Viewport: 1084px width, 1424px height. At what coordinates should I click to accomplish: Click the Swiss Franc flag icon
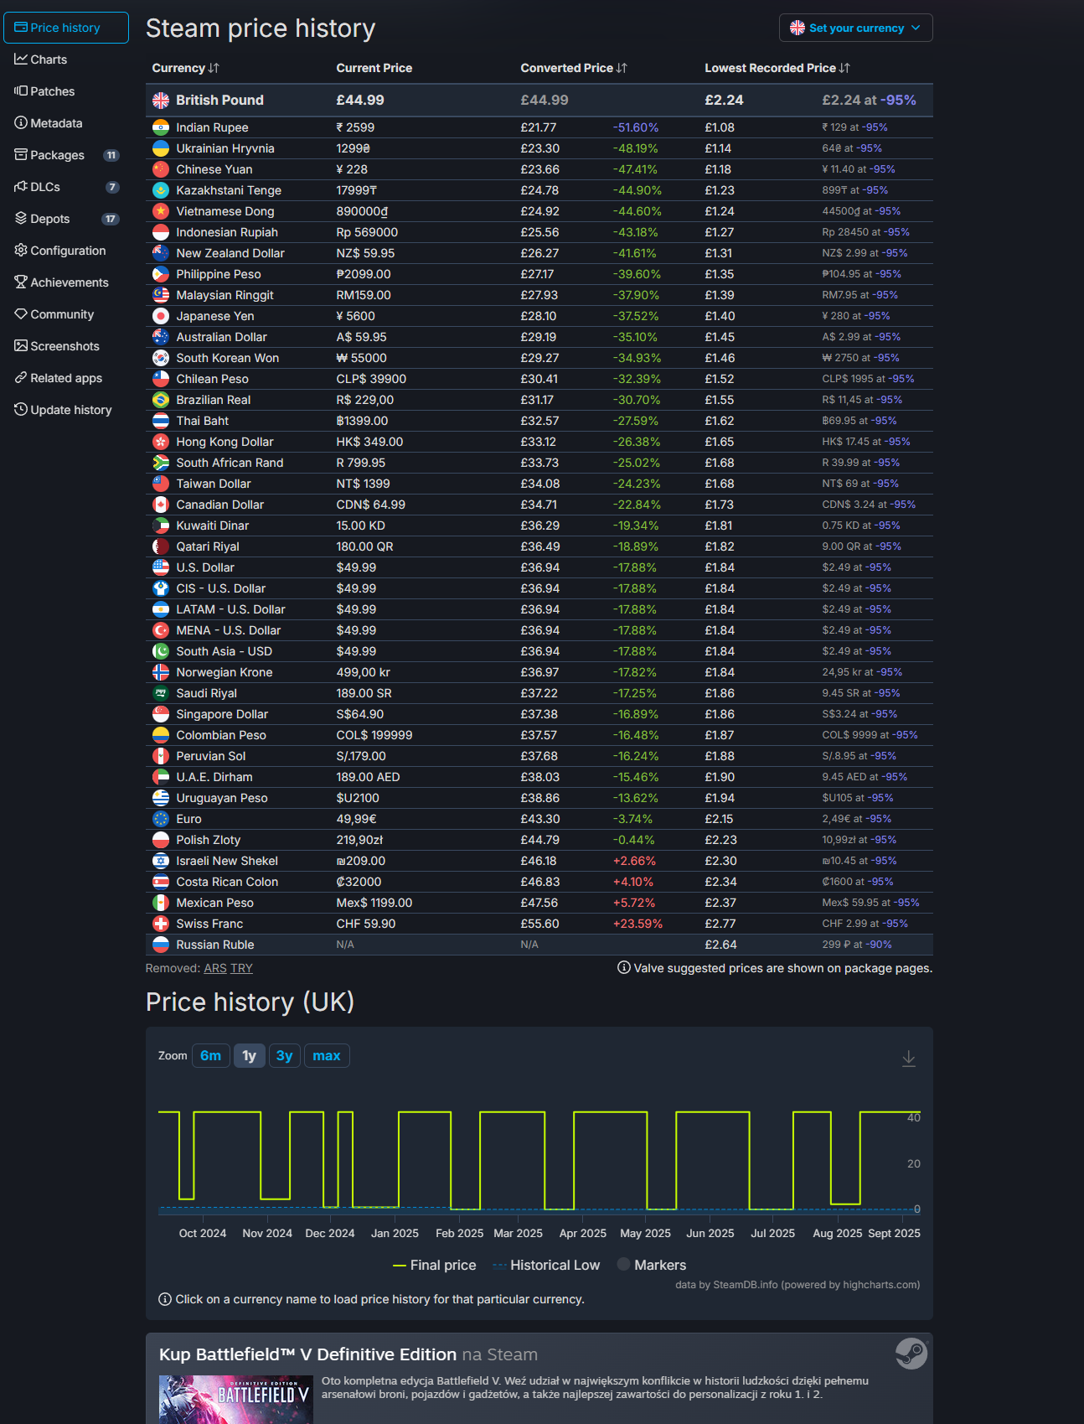[x=161, y=924]
